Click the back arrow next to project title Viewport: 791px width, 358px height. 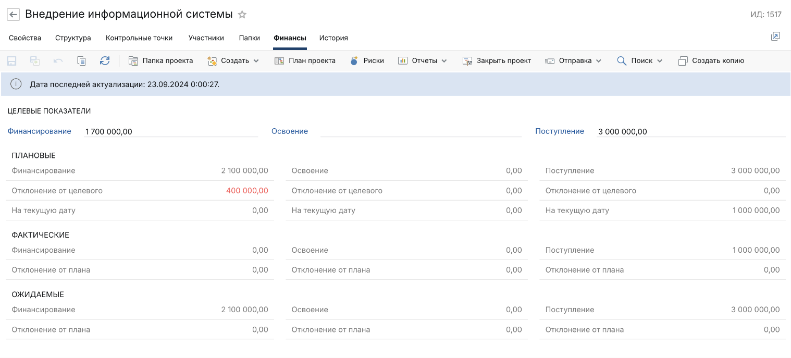pos(13,15)
